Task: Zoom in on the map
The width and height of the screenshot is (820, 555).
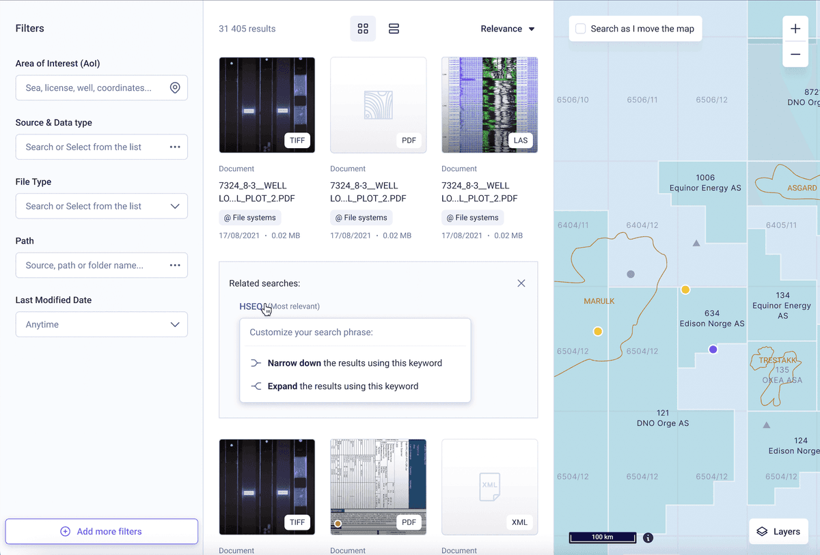Action: click(795, 29)
